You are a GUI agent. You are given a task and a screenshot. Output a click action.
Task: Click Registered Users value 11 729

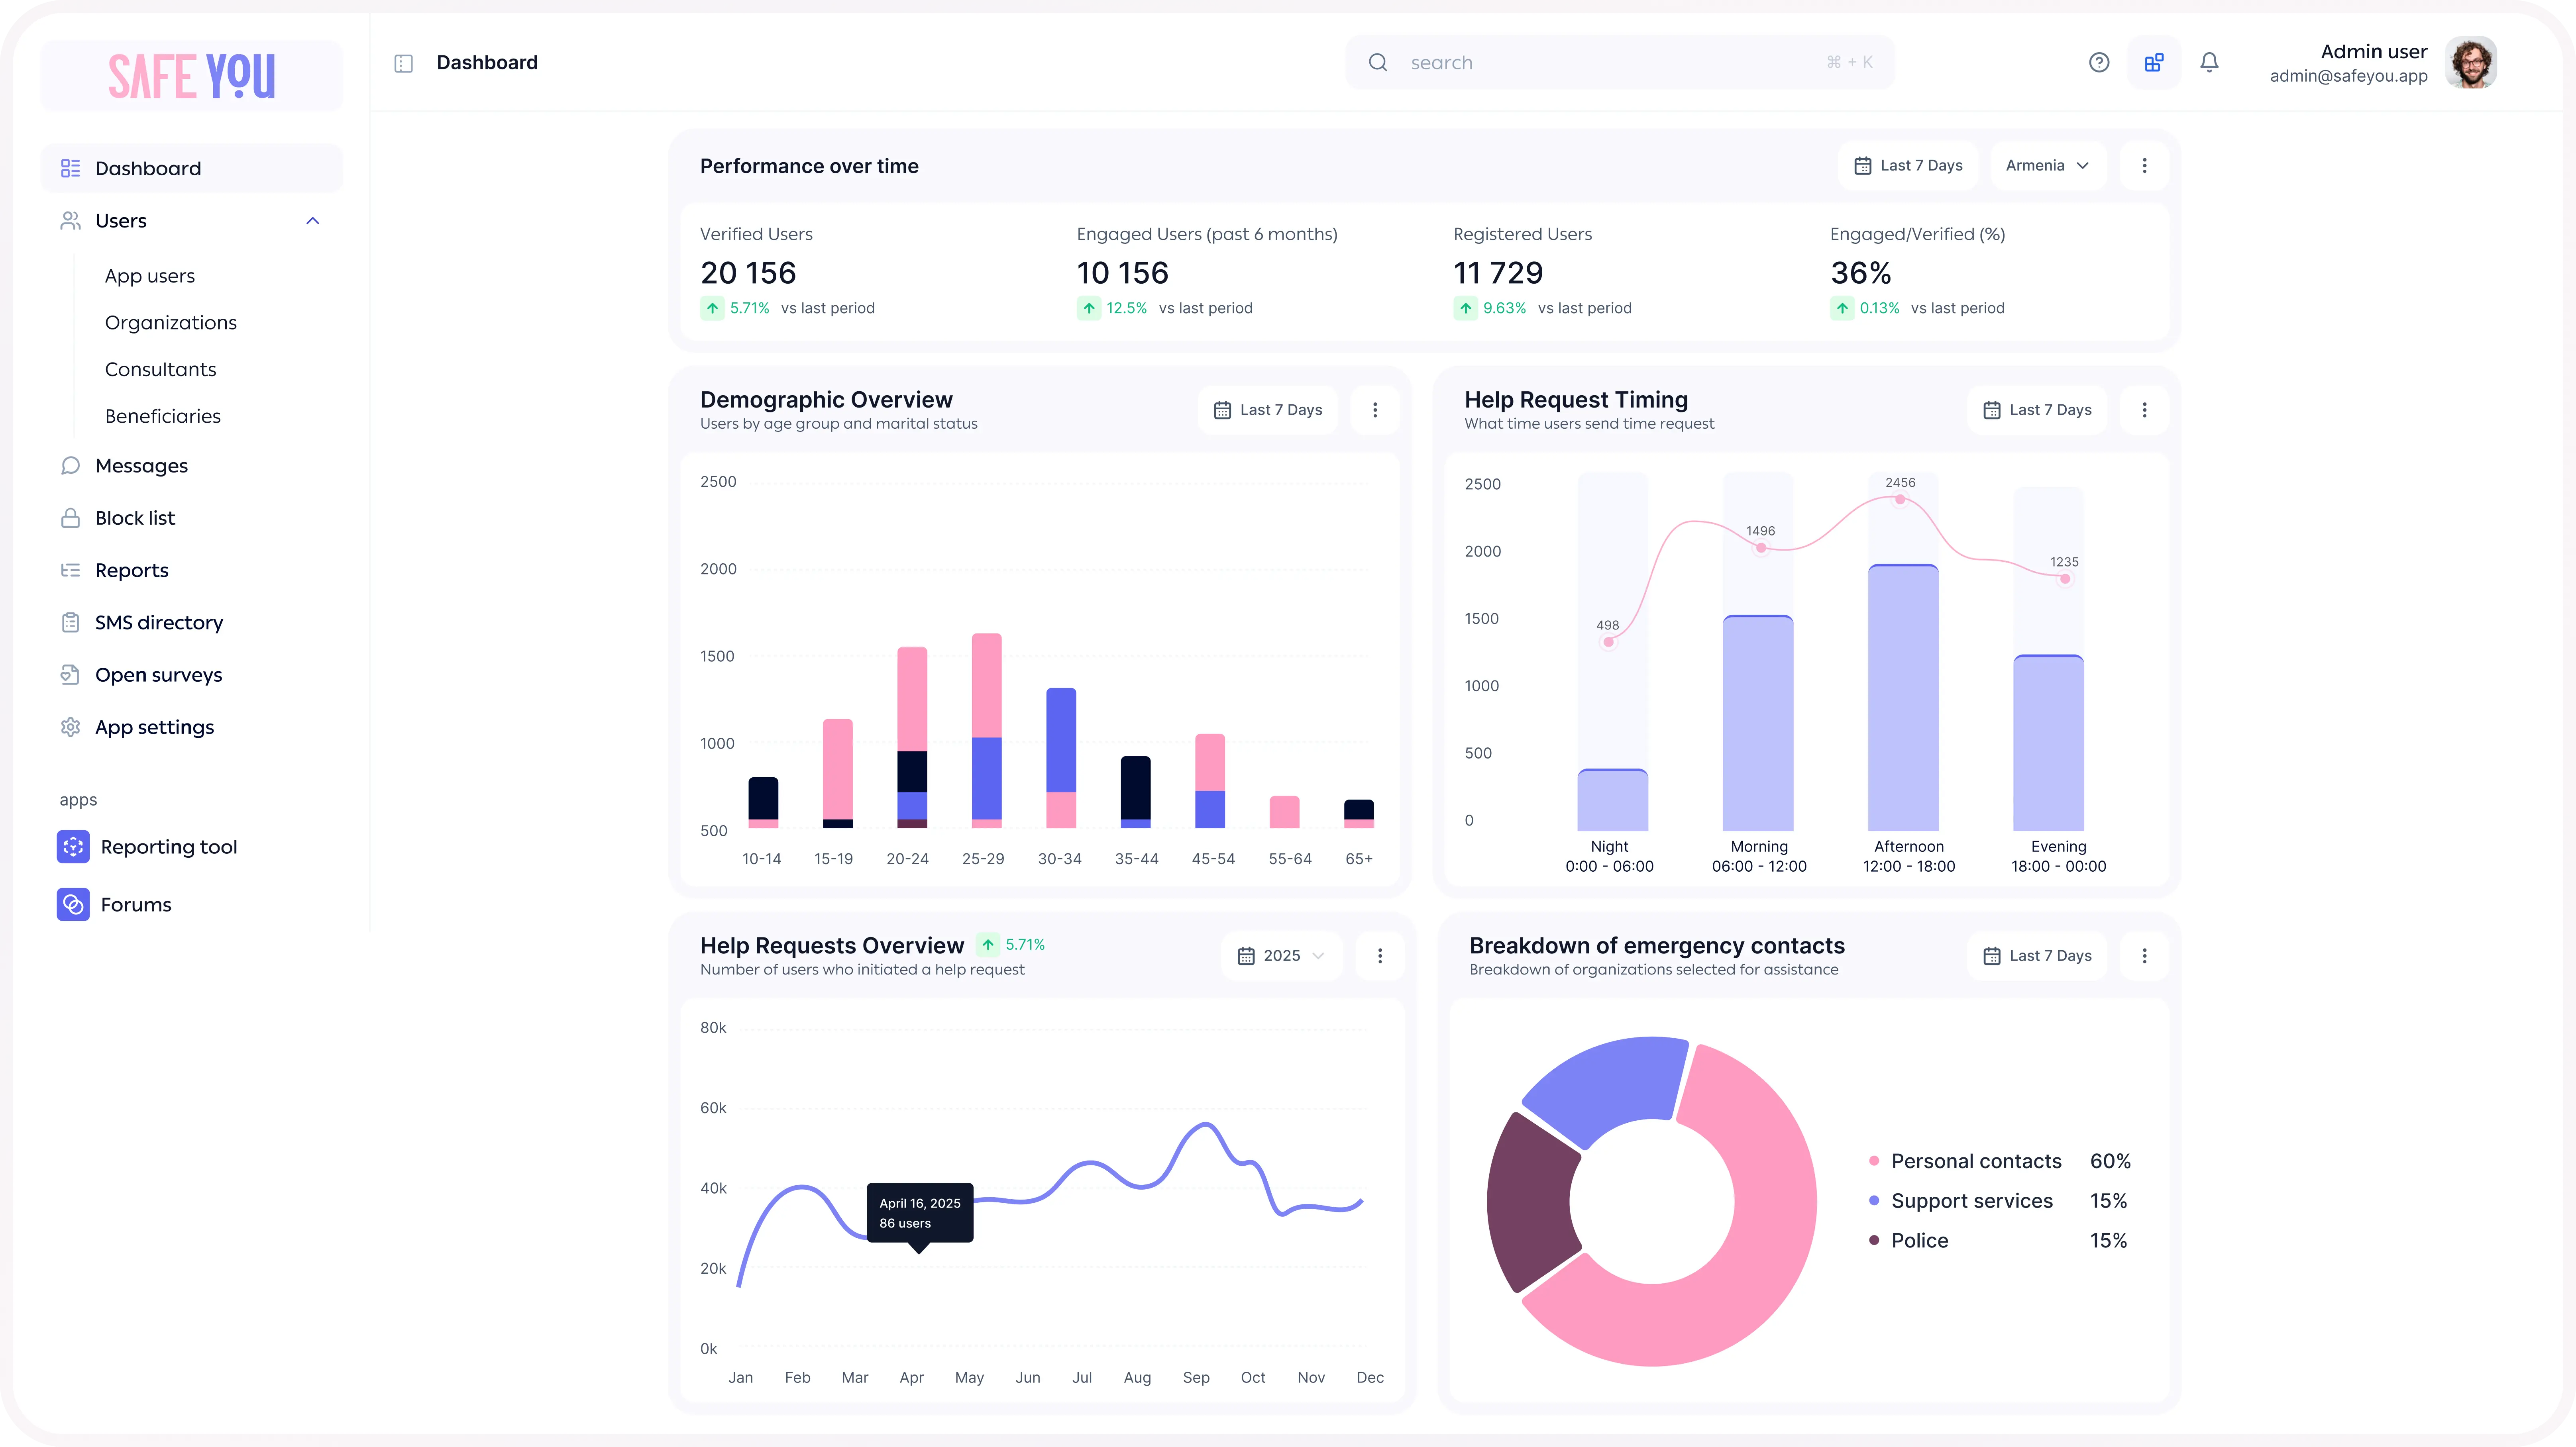(1498, 273)
